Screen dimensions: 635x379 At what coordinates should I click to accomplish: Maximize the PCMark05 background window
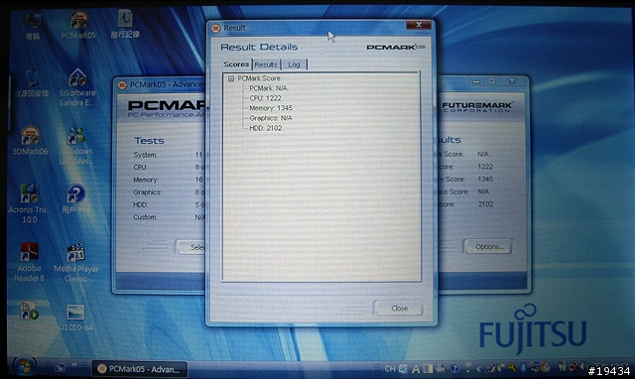point(492,81)
